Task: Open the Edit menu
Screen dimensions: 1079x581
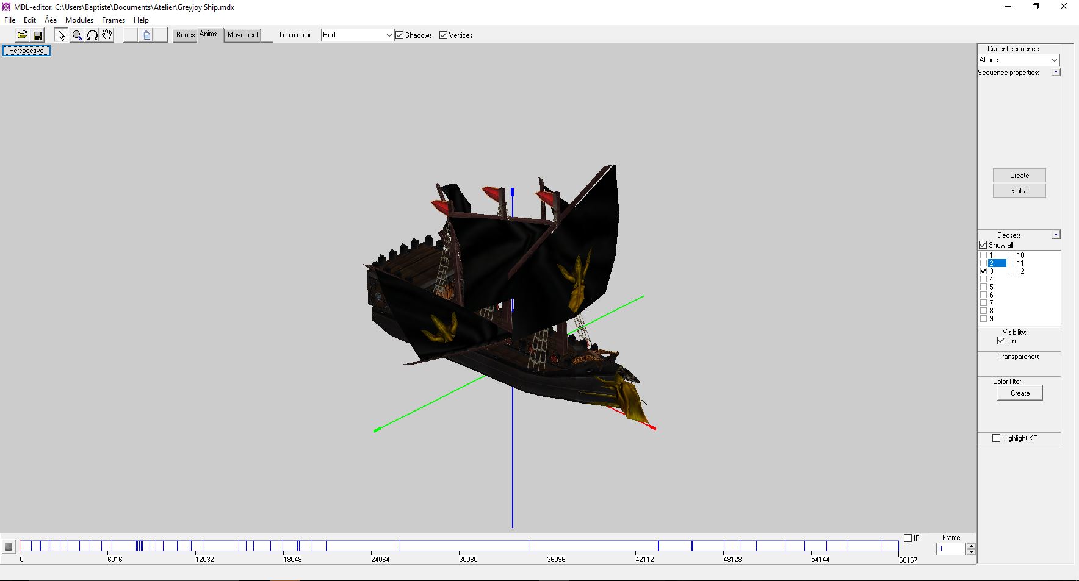Action: click(x=30, y=20)
